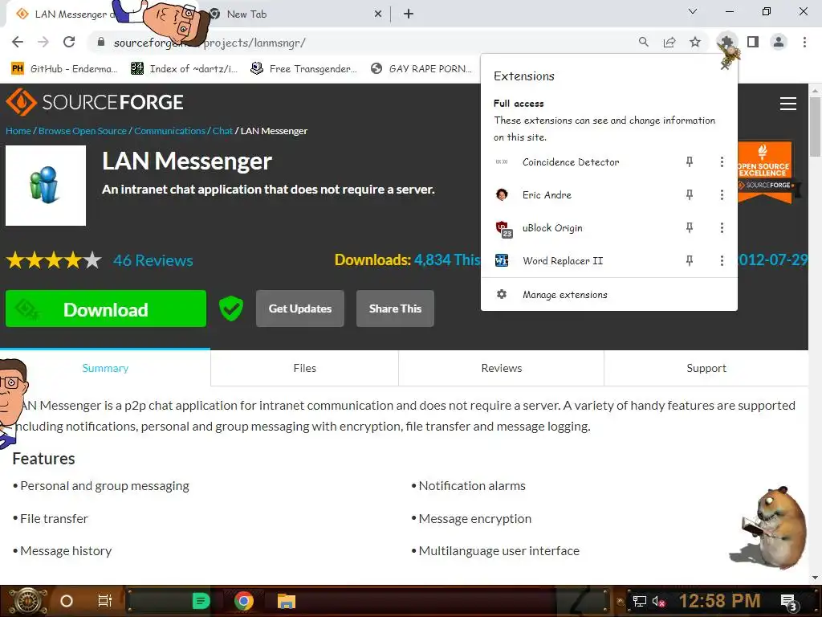Viewport: 822px width, 617px height.
Task: Click the Chat breadcrumb link
Action: (x=222, y=131)
